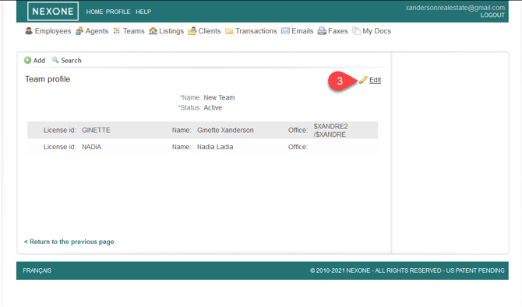Image resolution: width=522 pixels, height=307 pixels.
Task: Click the Faxes printer icon
Action: click(322, 31)
